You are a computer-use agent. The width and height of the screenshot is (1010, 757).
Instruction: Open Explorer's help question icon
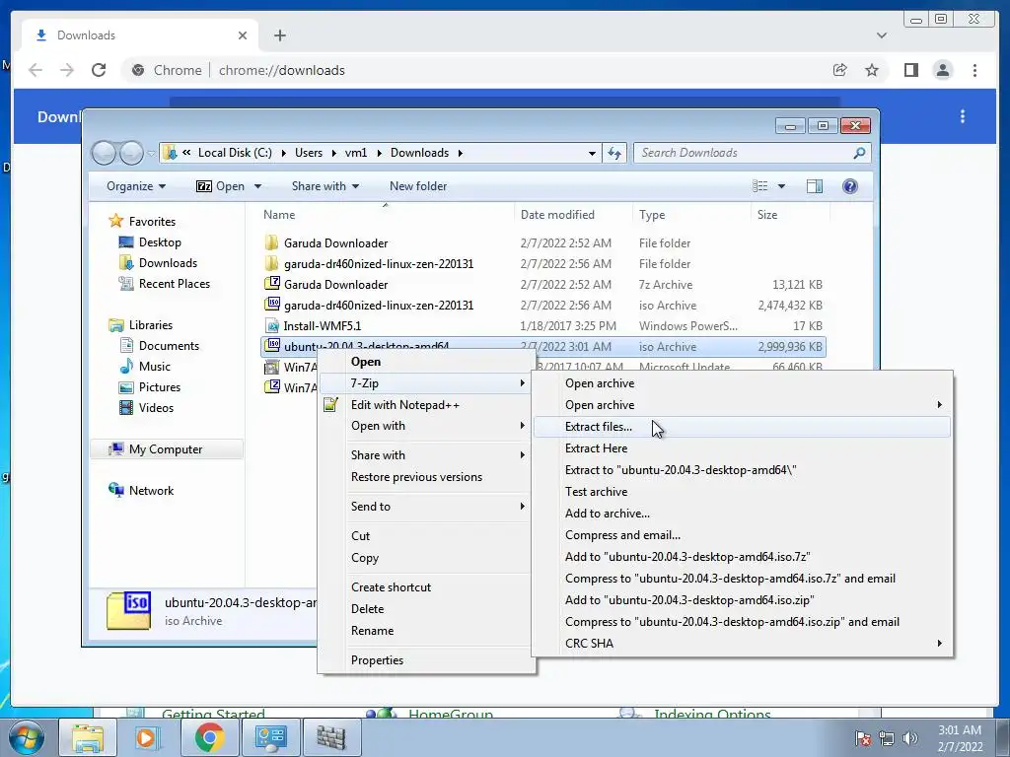pos(849,186)
